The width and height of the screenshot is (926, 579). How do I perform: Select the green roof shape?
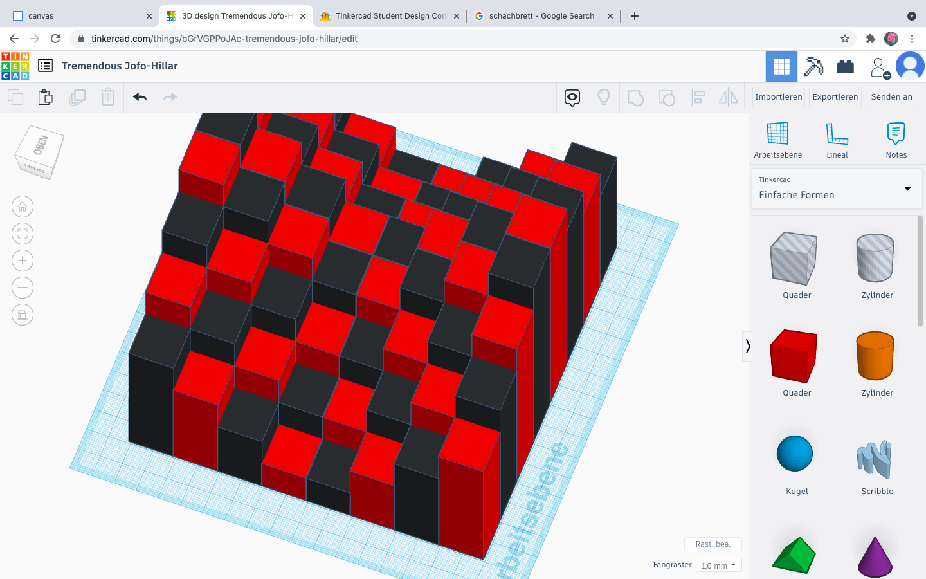794,555
